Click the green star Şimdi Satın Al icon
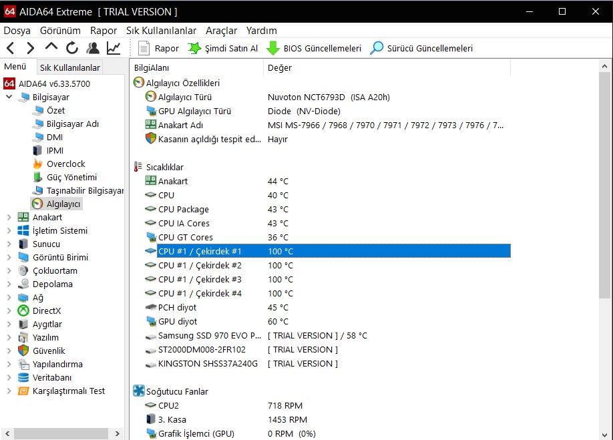Screen dimensions: 613x440 pyautogui.click(x=194, y=49)
